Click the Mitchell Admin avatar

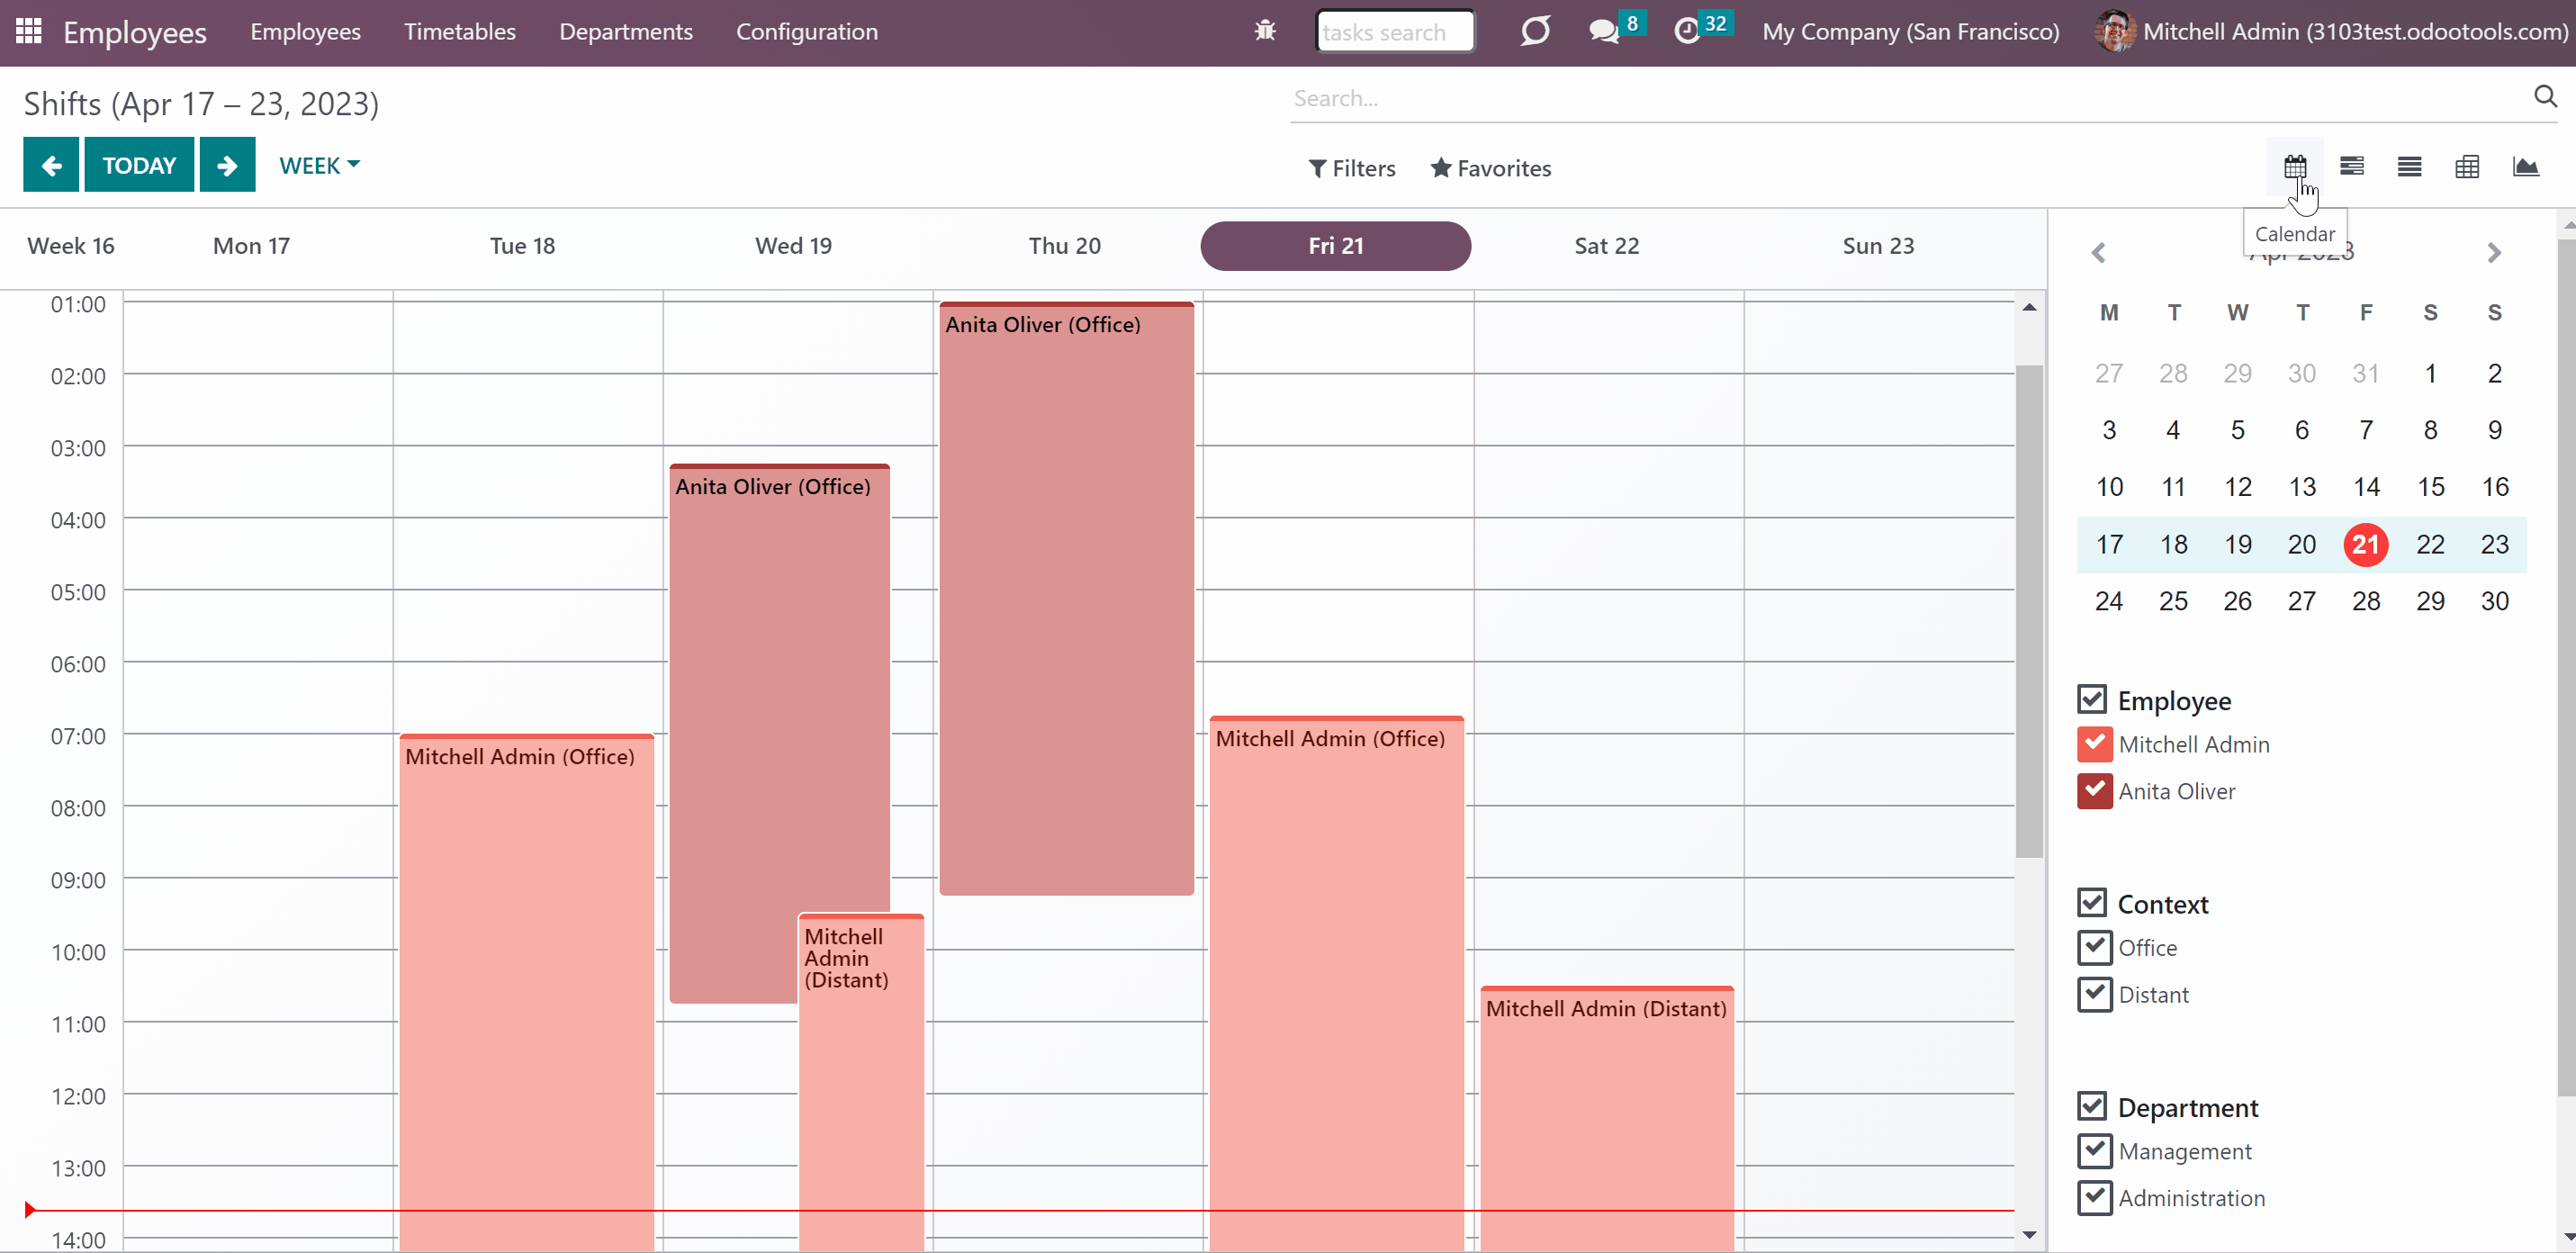(x=2114, y=31)
